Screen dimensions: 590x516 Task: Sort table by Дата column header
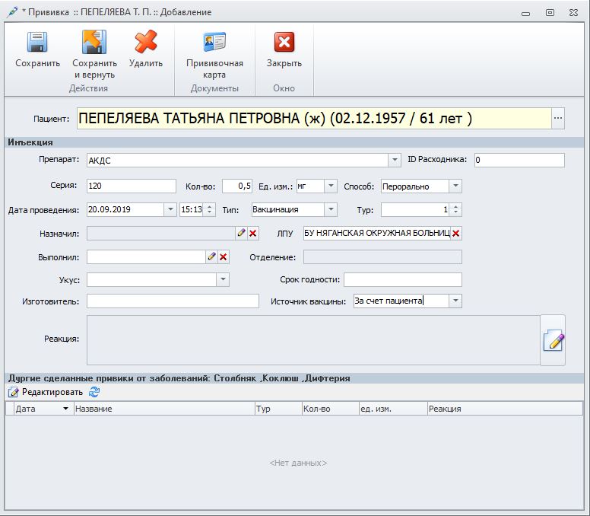point(38,409)
